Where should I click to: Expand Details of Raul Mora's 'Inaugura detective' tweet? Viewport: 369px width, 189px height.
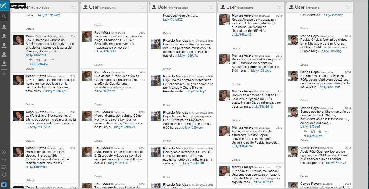98,65
